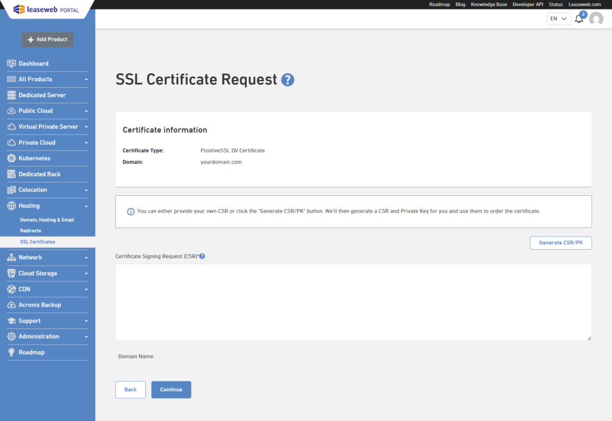Click the Generate CSR/PK button
612x421 pixels.
[560, 242]
